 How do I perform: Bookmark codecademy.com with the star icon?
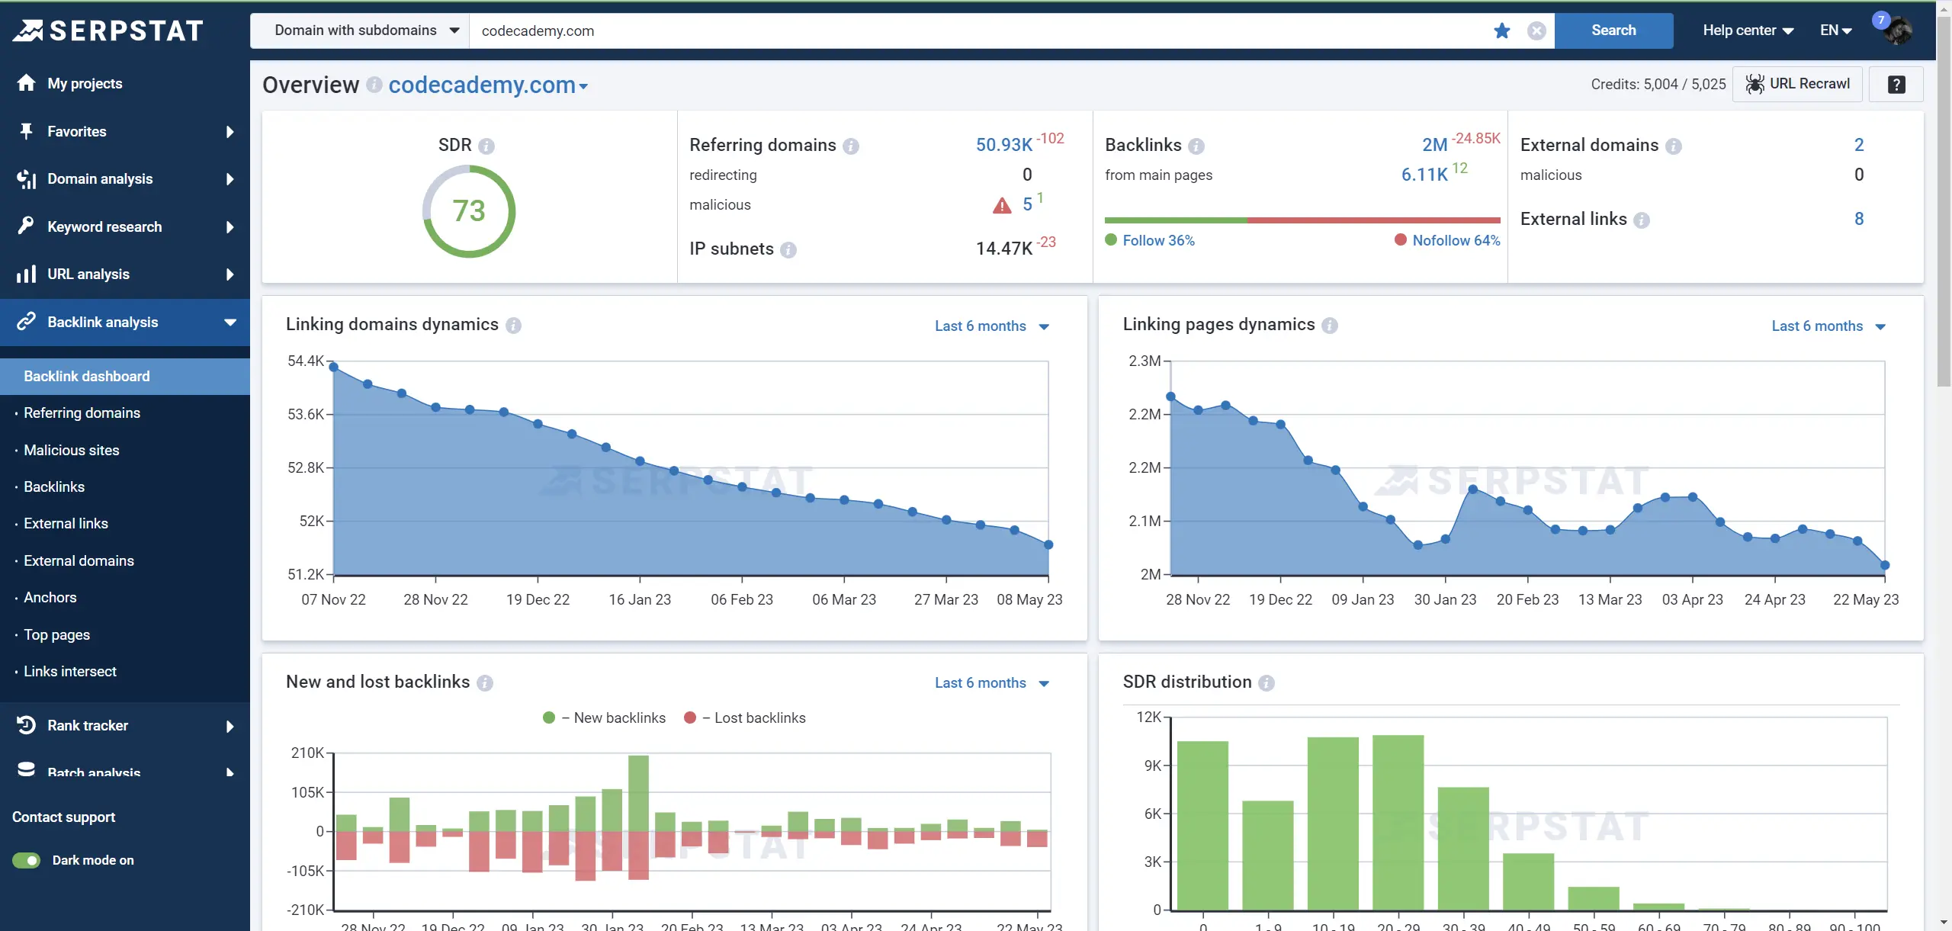pos(1501,30)
